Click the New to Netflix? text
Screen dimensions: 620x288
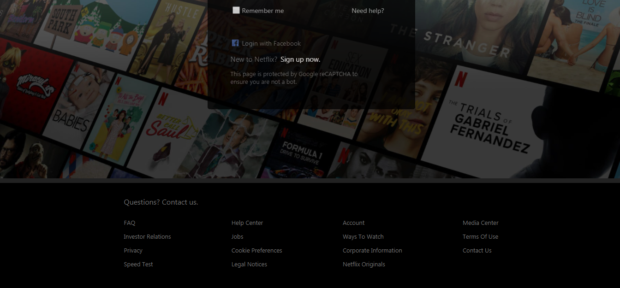(x=254, y=59)
